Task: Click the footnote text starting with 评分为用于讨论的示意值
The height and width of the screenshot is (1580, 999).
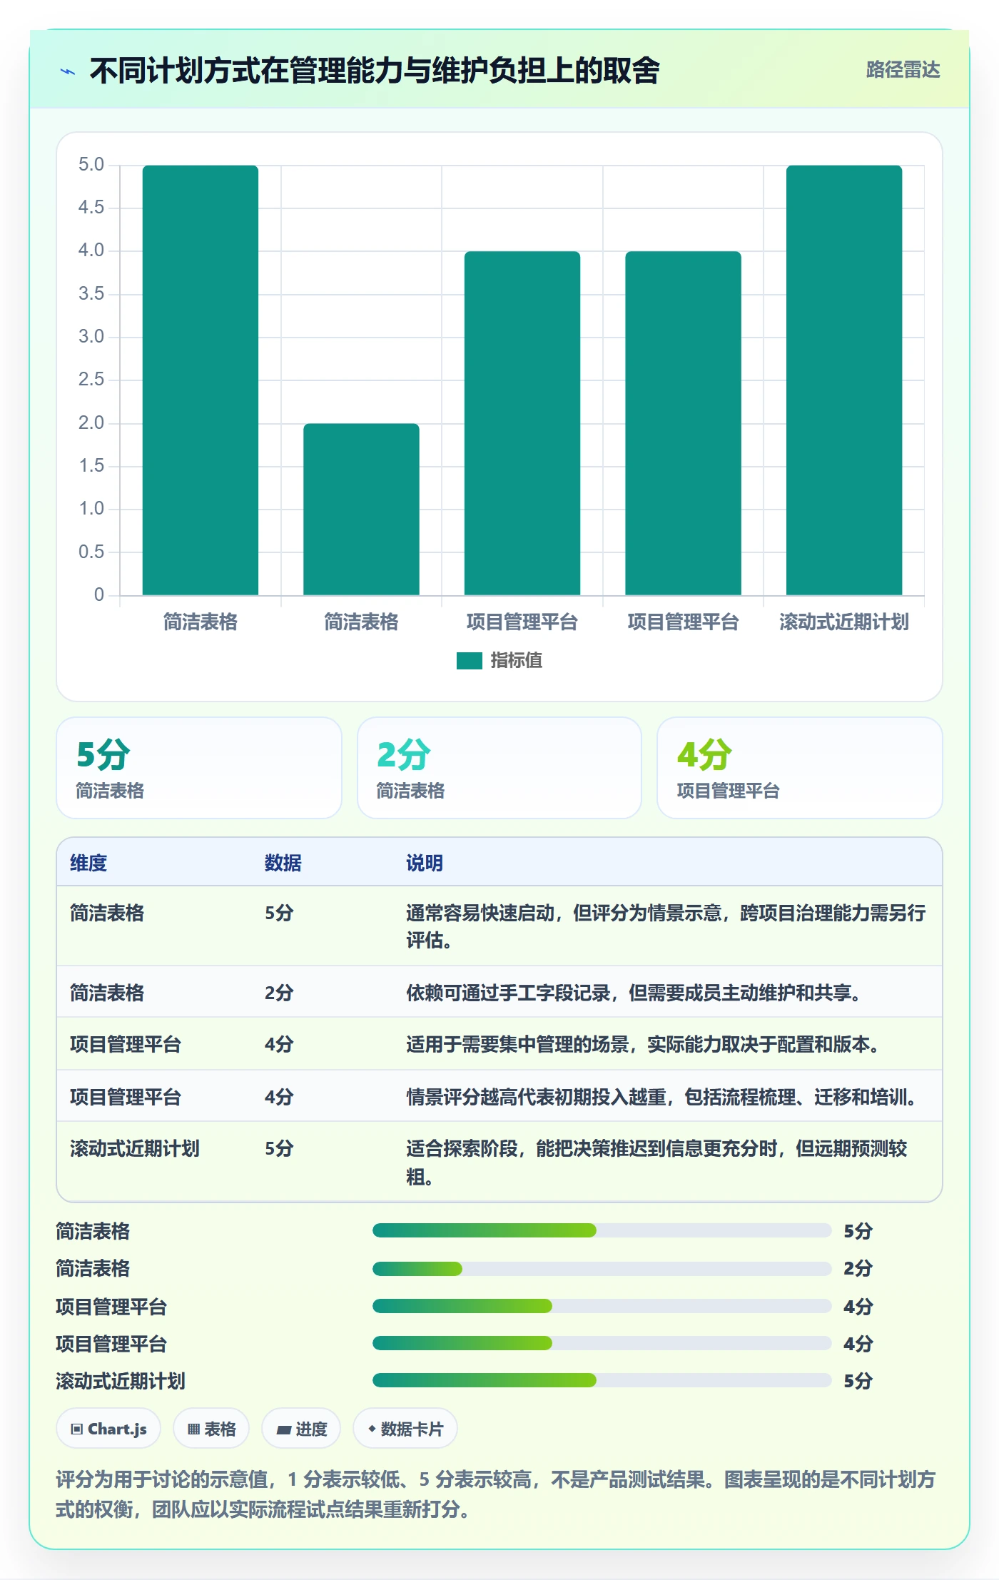Action: pos(496,1494)
